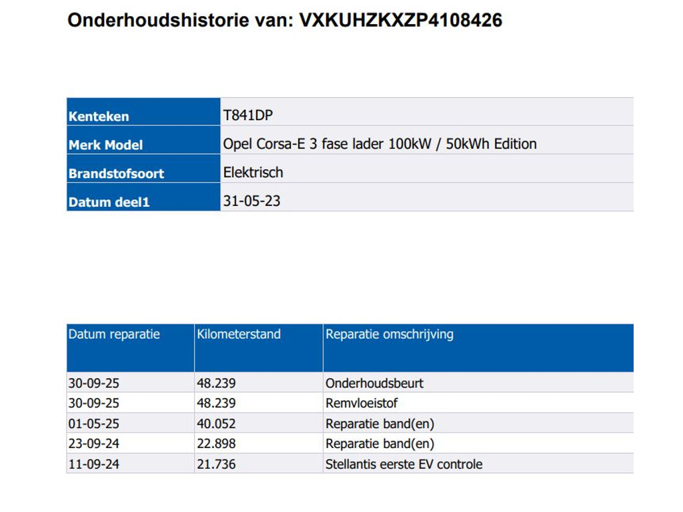Click the Kilometerstand column header

[x=259, y=348]
